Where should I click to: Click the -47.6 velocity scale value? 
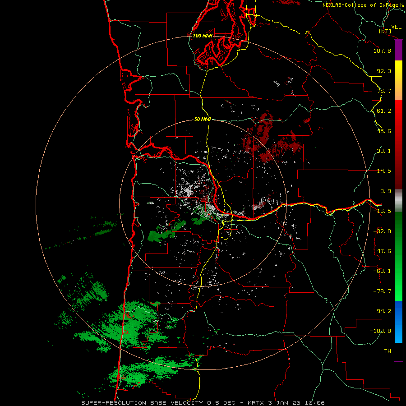(x=382, y=251)
